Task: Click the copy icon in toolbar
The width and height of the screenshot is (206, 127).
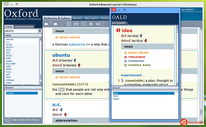Action: point(69,24)
